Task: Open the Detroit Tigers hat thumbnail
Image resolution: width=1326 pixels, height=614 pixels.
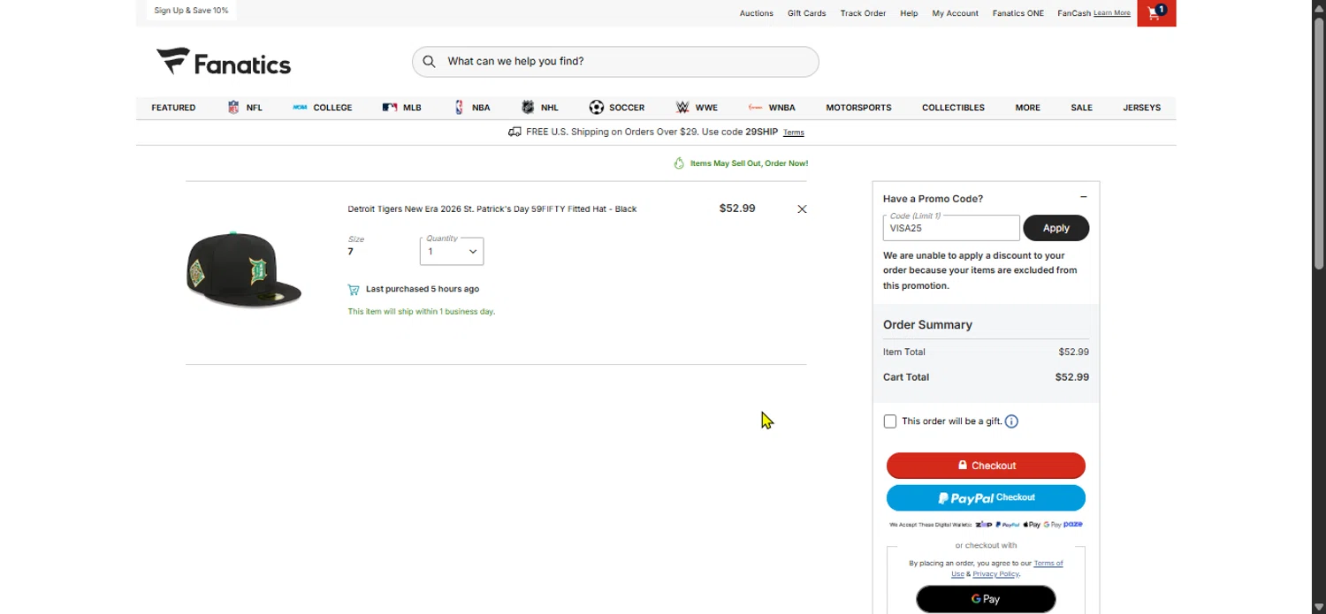Action: [x=244, y=270]
